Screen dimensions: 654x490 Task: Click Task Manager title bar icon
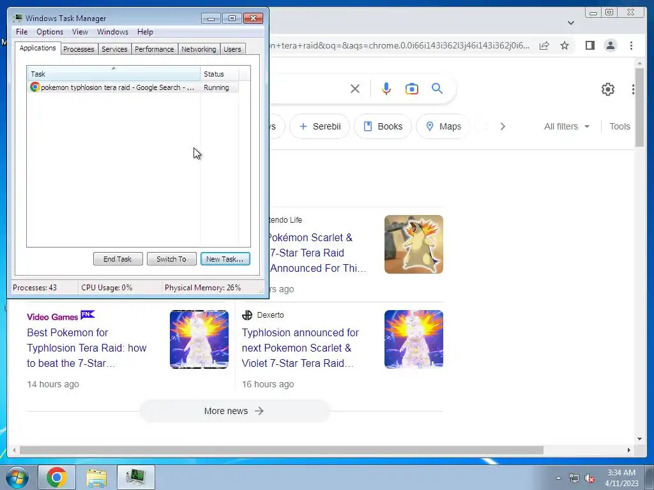(18, 18)
